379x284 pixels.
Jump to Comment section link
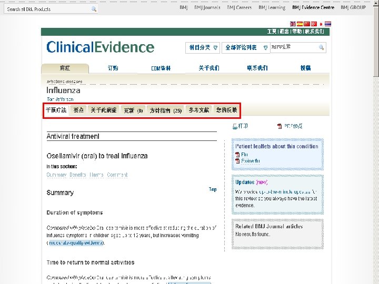[117, 175]
